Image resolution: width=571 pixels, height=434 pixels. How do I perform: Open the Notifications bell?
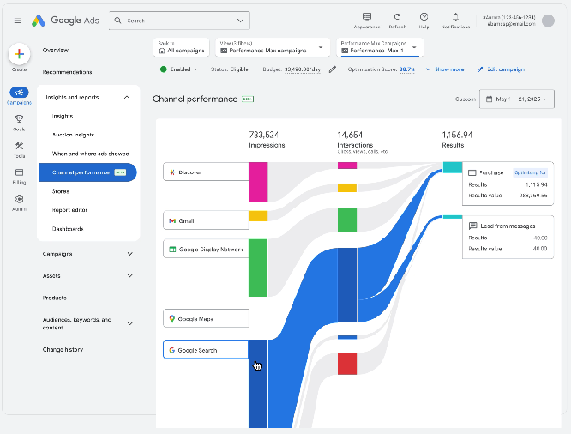[455, 17]
